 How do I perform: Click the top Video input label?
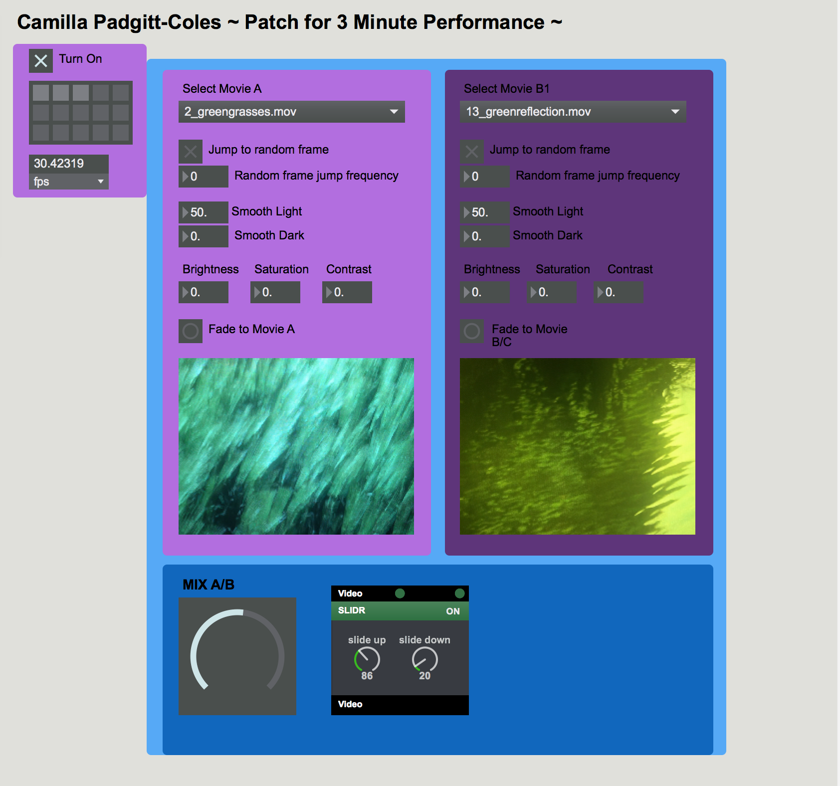click(x=350, y=593)
